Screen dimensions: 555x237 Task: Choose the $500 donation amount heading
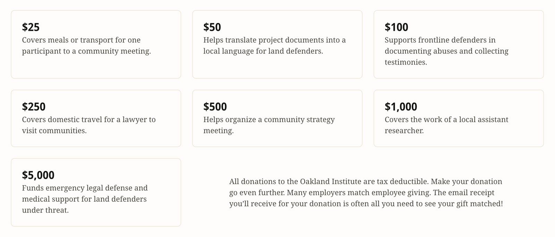click(x=215, y=107)
